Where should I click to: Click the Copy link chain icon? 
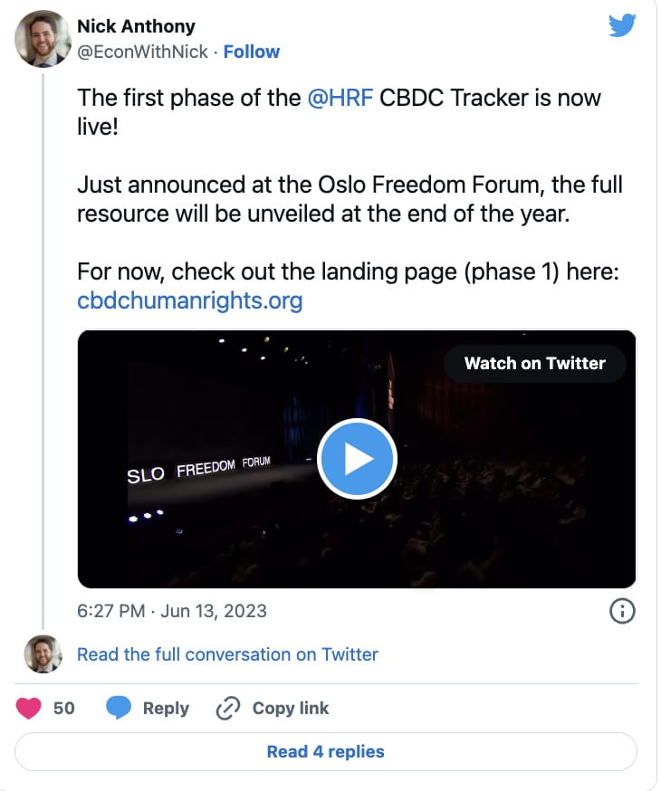coord(229,708)
